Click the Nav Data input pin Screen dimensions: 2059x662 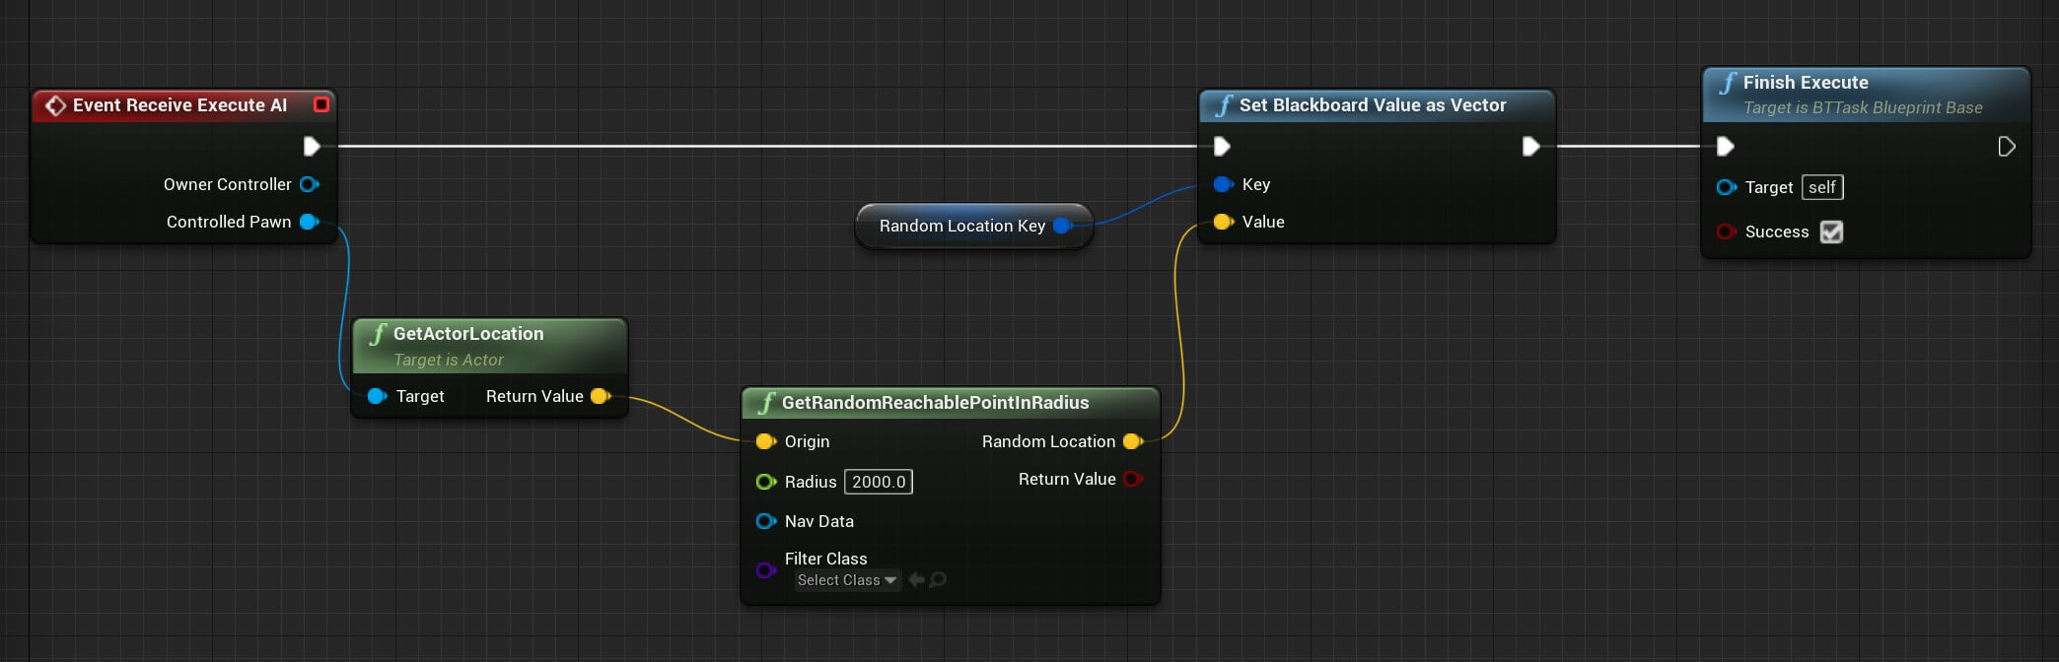pos(764,521)
